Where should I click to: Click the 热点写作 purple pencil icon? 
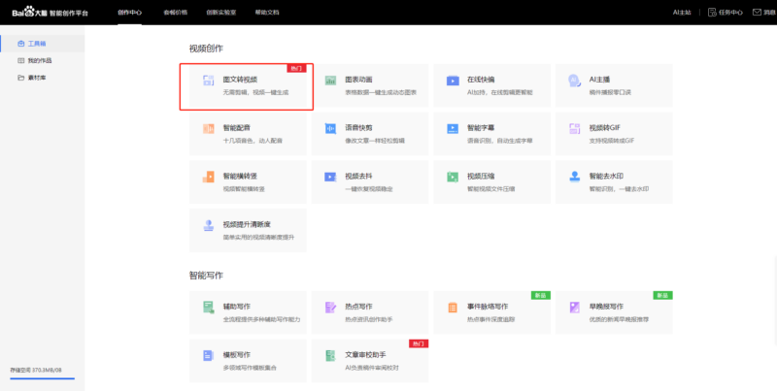click(330, 308)
